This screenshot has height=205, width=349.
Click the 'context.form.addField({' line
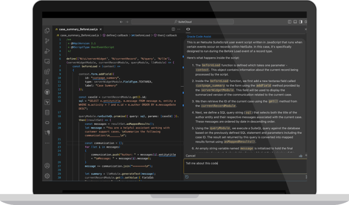[x=96, y=74]
